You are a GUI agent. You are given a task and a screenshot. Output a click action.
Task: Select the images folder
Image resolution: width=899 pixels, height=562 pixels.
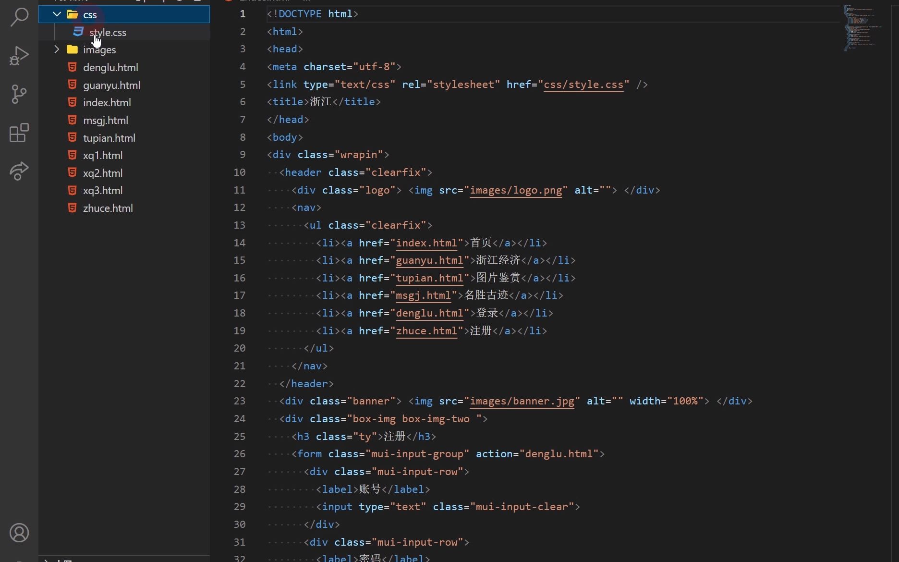[124, 49]
